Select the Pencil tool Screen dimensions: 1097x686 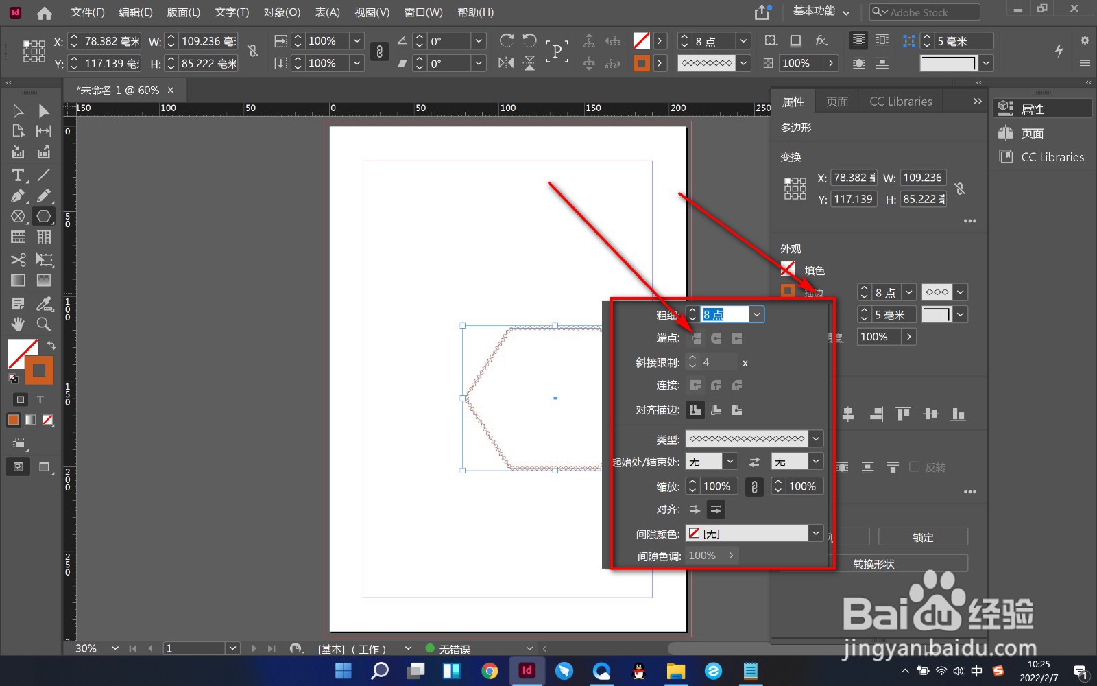tap(44, 196)
